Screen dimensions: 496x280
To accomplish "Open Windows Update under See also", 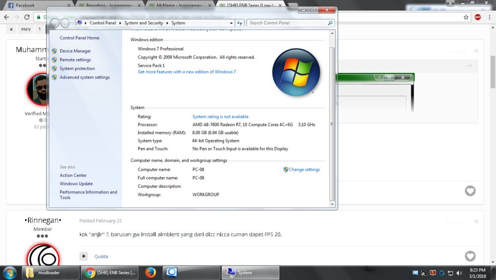I will coord(76,184).
